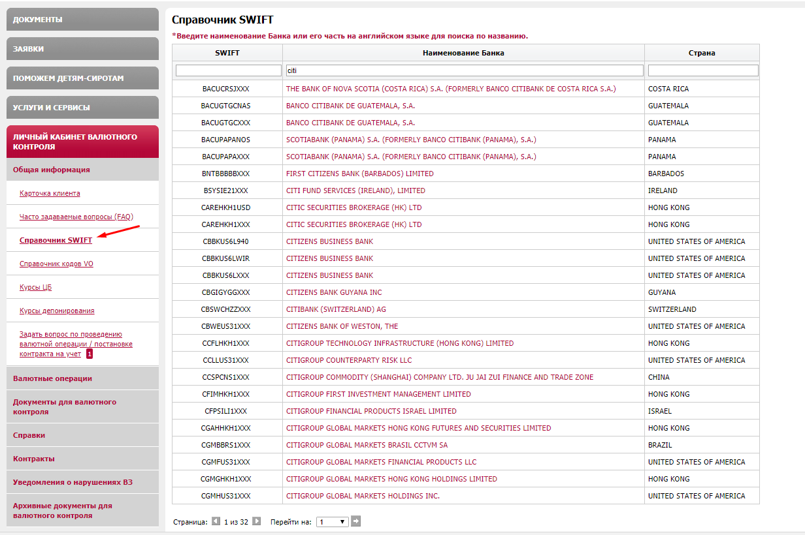The image size is (805, 535).
Task: Open the Карточка клиента link
Action: pyautogui.click(x=50, y=193)
